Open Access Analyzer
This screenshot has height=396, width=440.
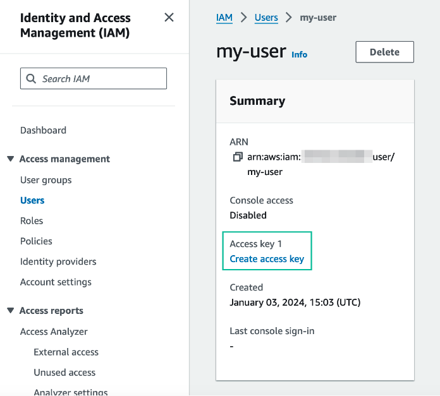pos(54,332)
